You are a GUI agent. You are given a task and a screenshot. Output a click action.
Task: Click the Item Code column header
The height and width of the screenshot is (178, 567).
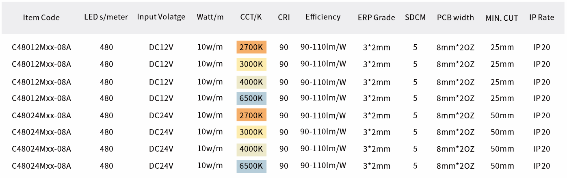coord(41,17)
